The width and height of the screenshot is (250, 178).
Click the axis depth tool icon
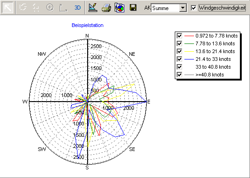pyautogui.click(x=63, y=8)
